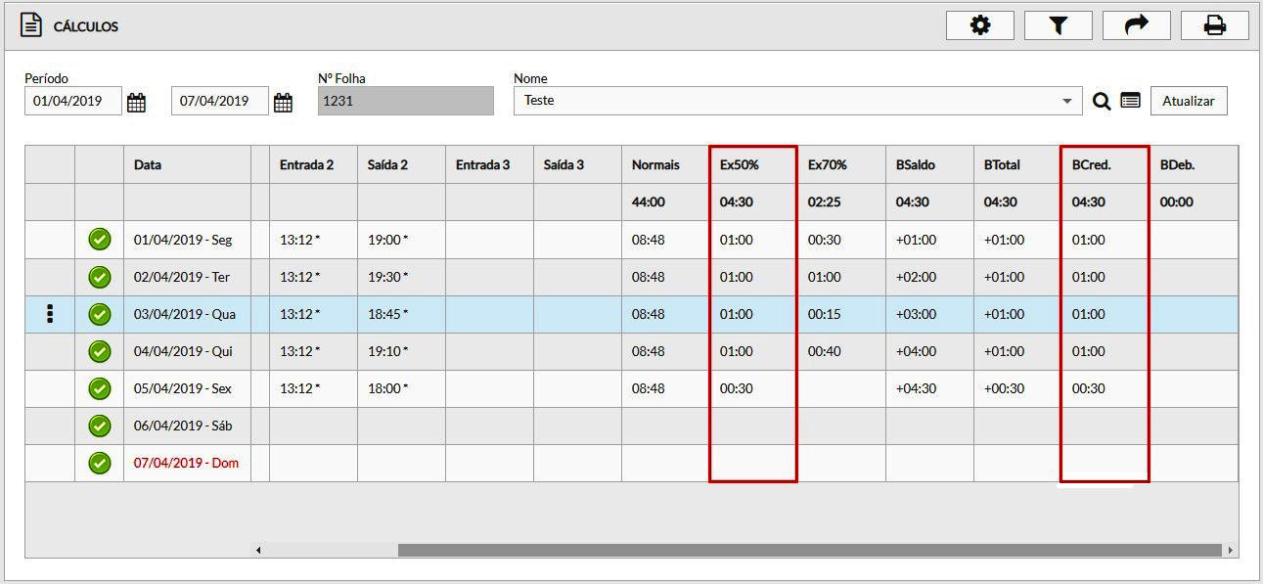Viewport: 1263px width, 584px height.
Task: Click the horizontal scrollbar thumb
Action: [809, 551]
